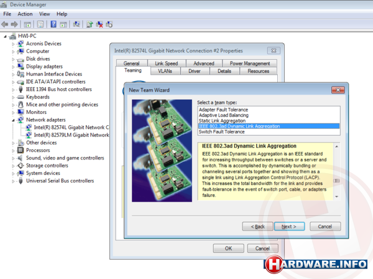The image size is (373, 279).
Task: Open the Driver tab
Action: click(x=195, y=71)
